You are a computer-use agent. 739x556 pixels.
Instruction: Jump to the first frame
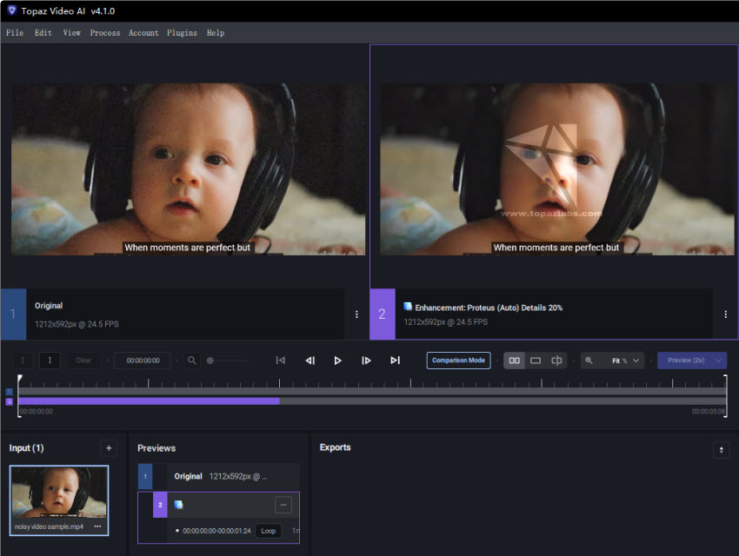tap(281, 361)
